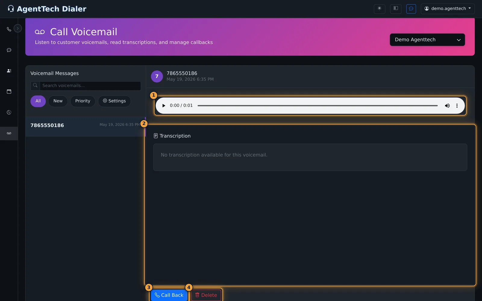This screenshot has height=301, width=482.
Task: Click the purple caller avatar 7
Action: coord(157,76)
